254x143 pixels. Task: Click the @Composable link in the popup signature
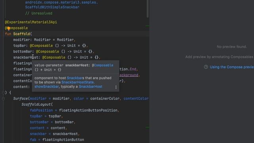coord(104,65)
